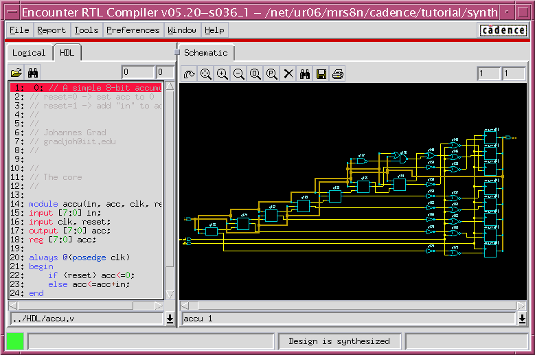Open the Preferences menu
The width and height of the screenshot is (535, 355).
(133, 30)
